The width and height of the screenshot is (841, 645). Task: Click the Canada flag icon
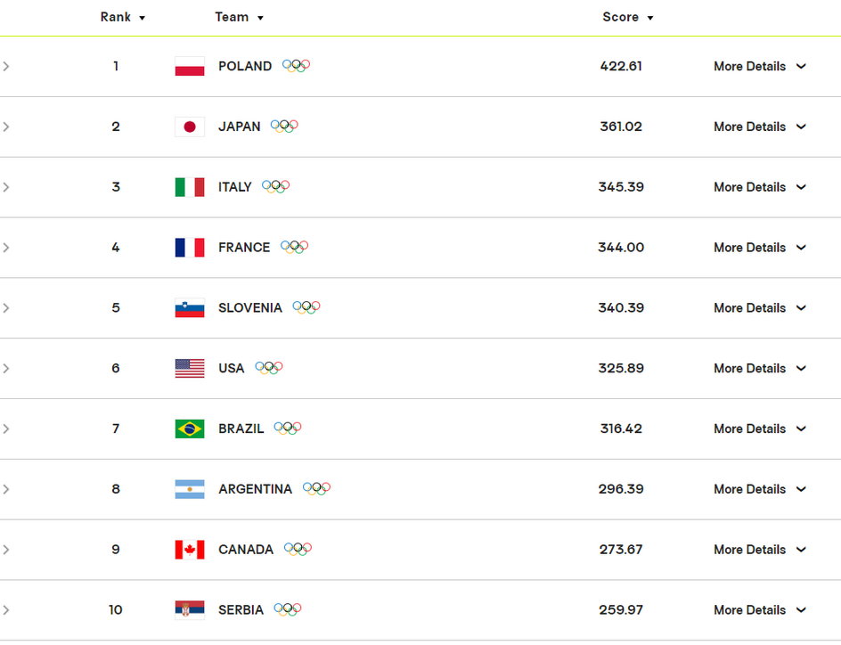190,550
